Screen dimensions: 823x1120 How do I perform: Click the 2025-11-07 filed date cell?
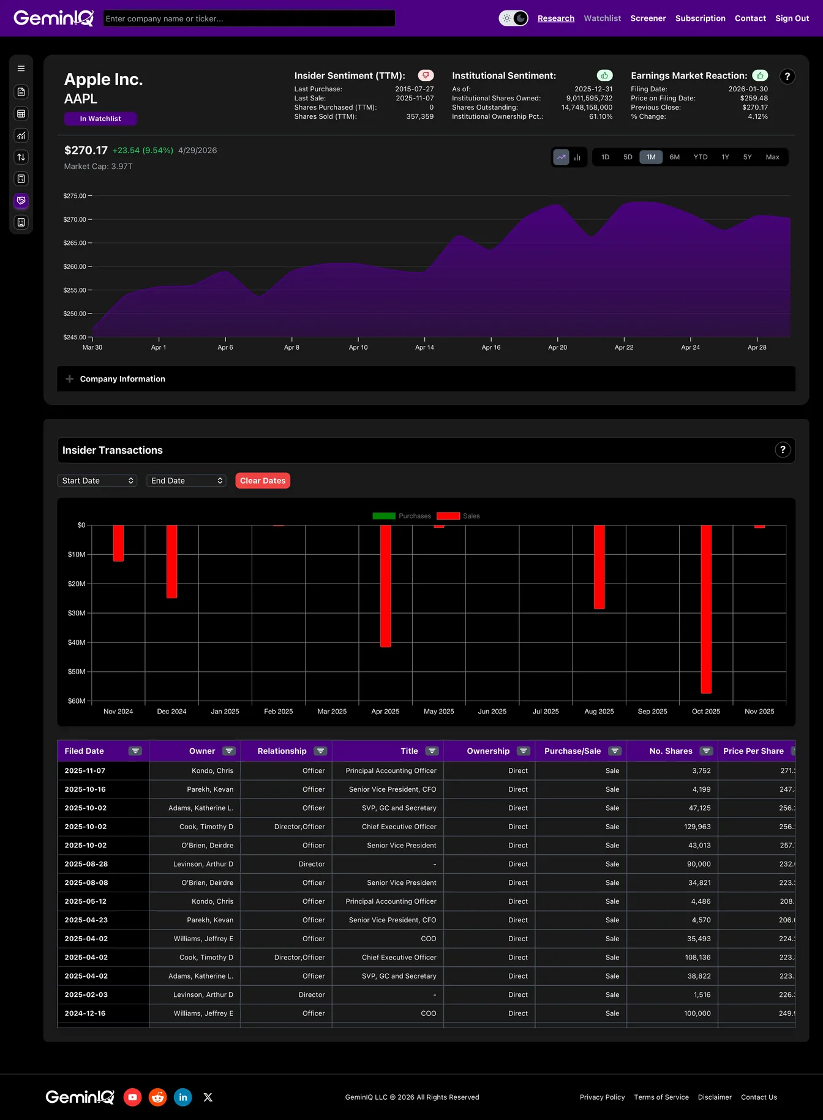tap(103, 771)
